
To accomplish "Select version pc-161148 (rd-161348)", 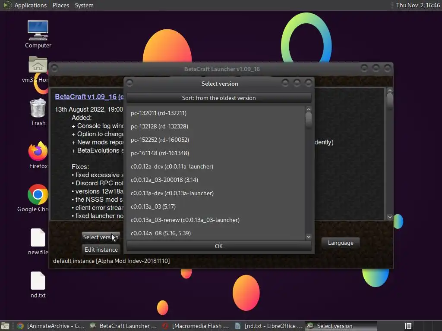I will click(216, 153).
